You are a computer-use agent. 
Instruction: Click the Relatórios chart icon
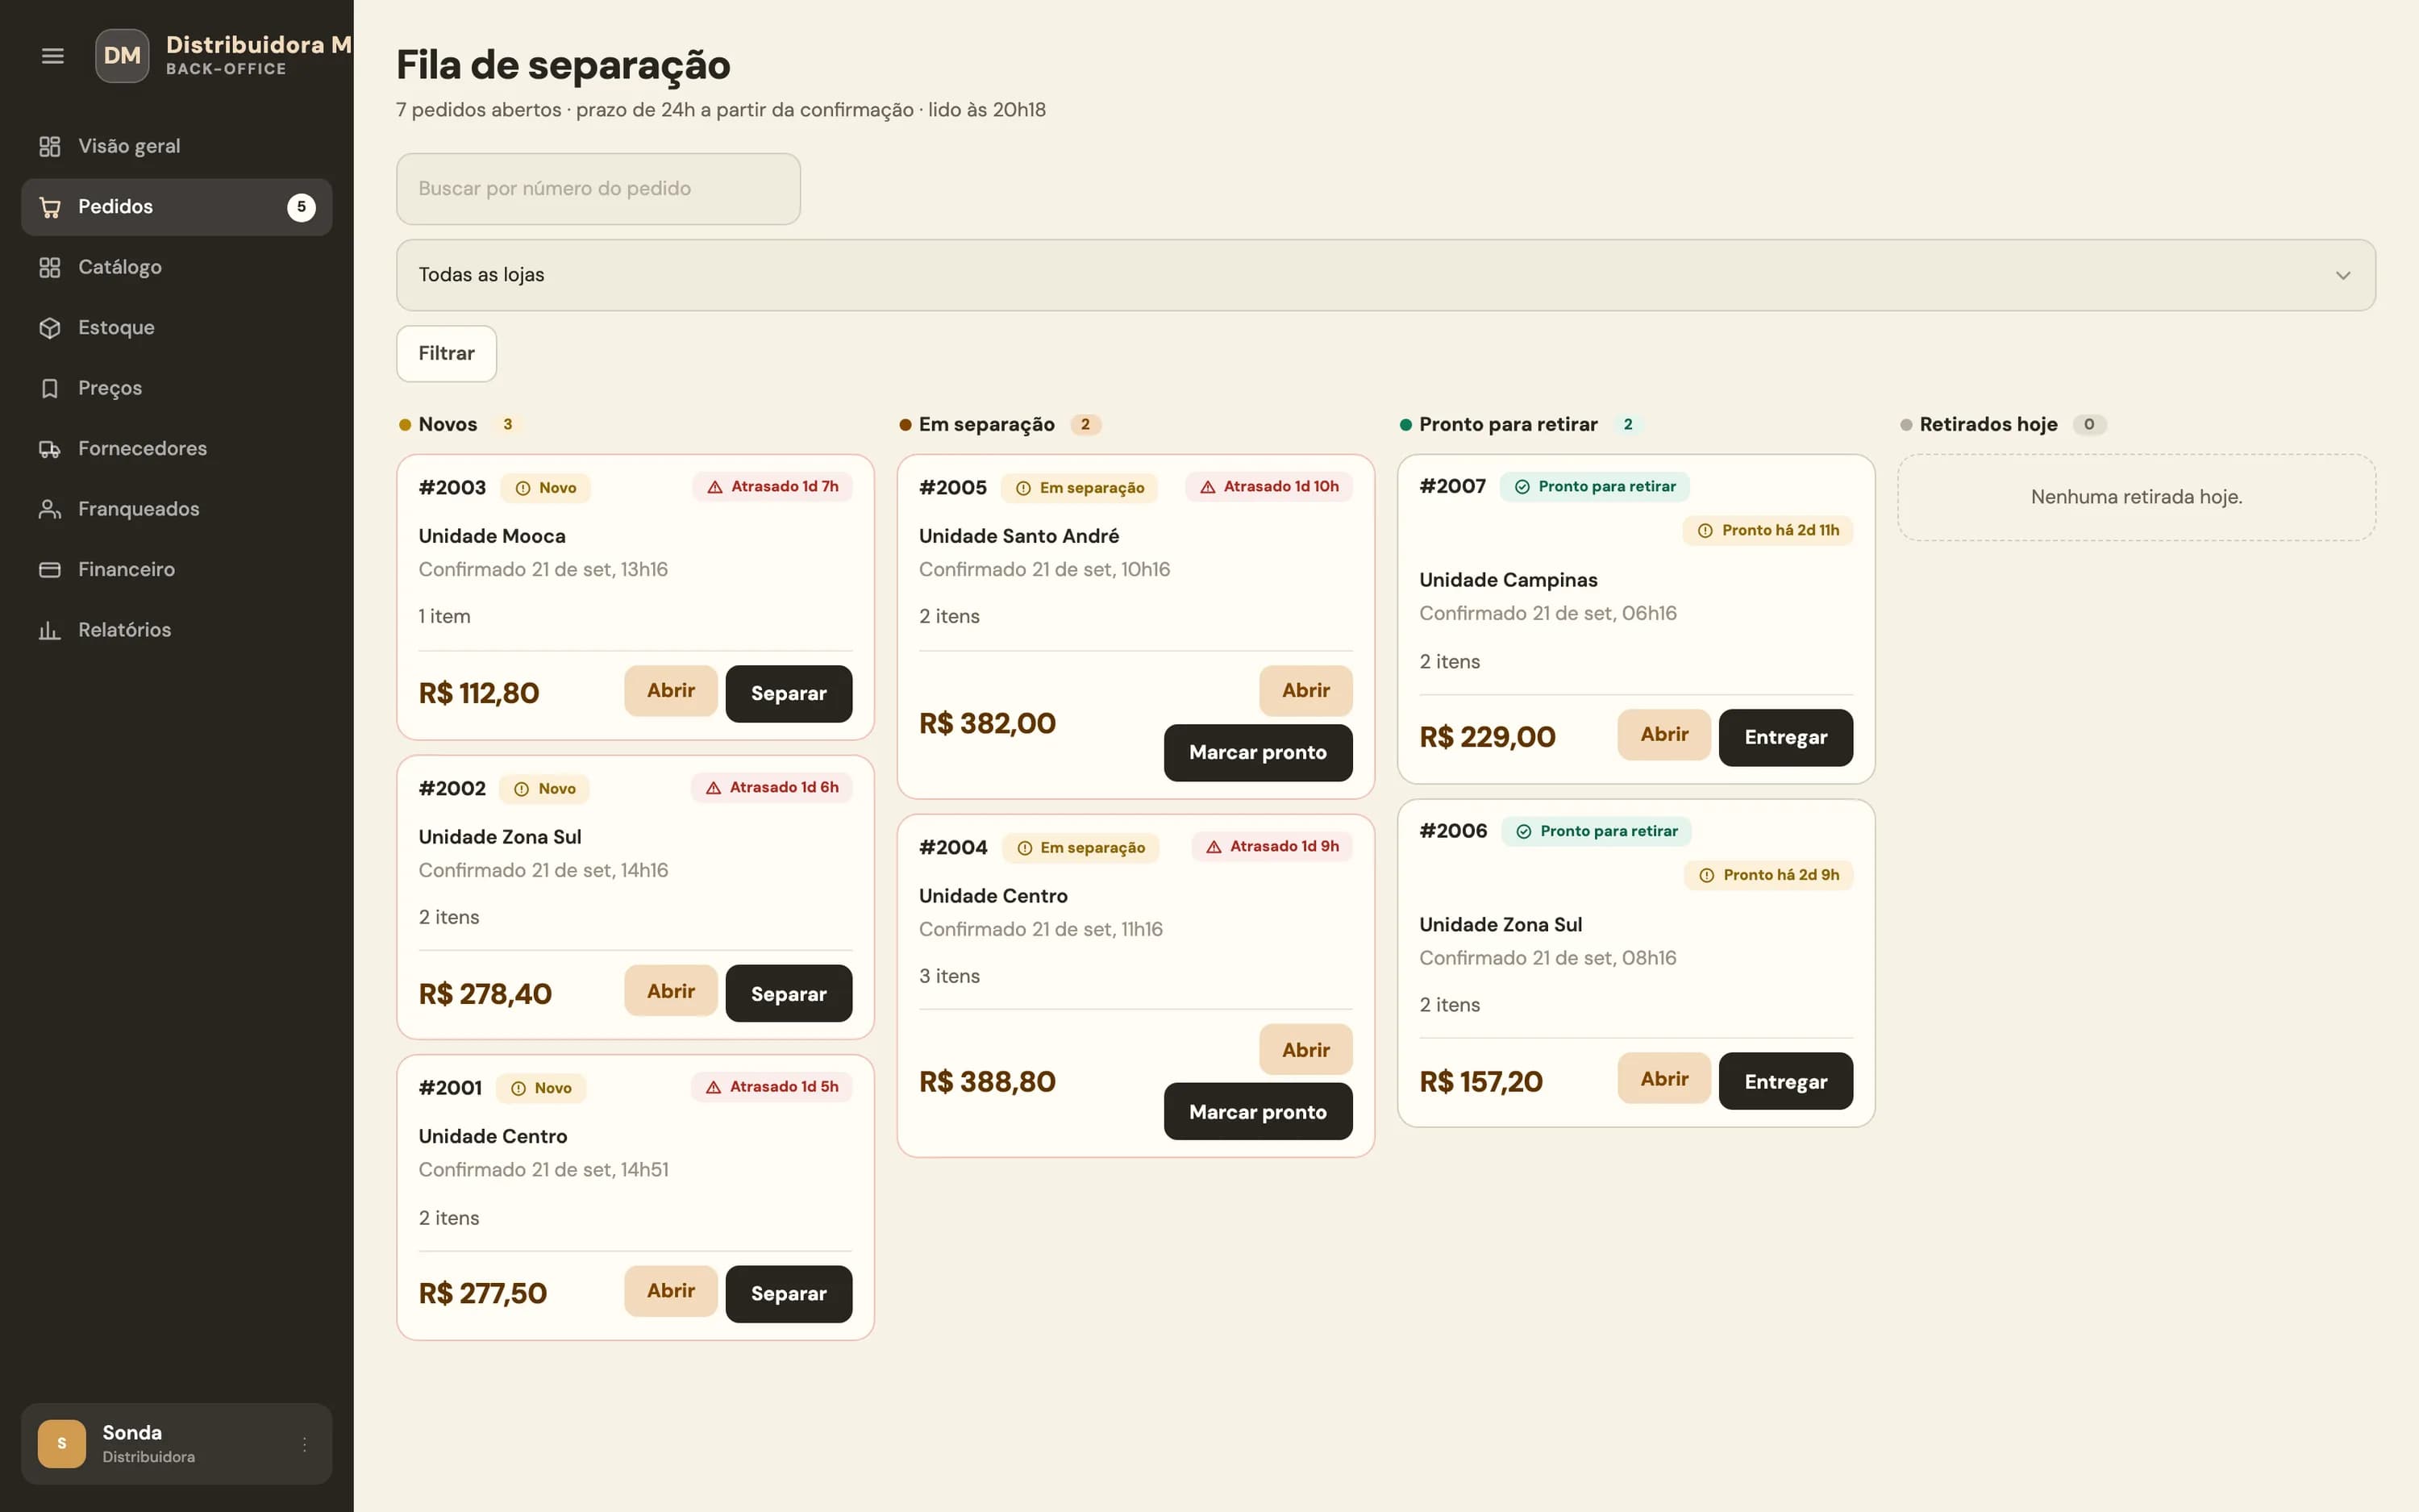50,630
